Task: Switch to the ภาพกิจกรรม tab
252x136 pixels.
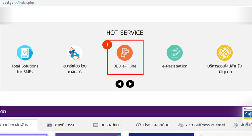Action: [x=61, y=125]
